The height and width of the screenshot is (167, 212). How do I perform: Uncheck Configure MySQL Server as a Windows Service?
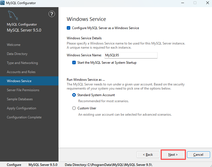(x=68, y=28)
